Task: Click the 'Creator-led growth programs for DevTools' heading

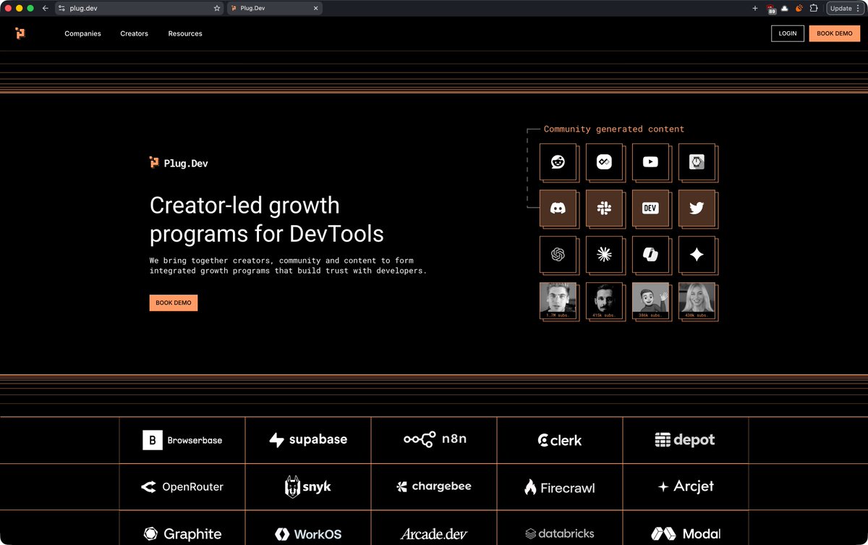Action: [266, 219]
